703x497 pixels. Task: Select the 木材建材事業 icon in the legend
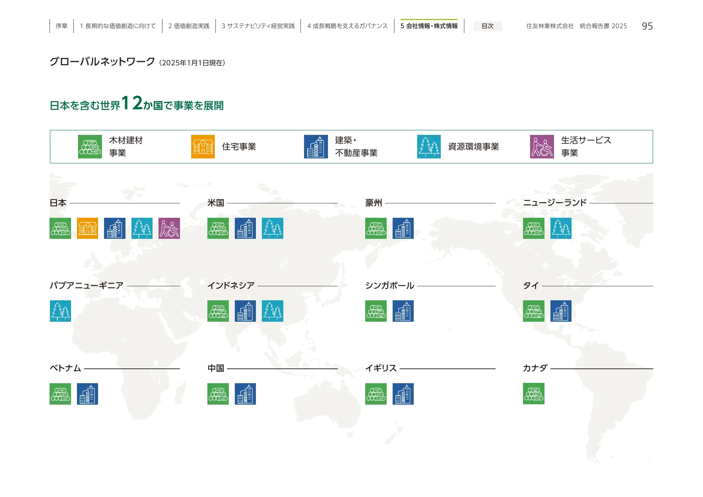coord(90,147)
